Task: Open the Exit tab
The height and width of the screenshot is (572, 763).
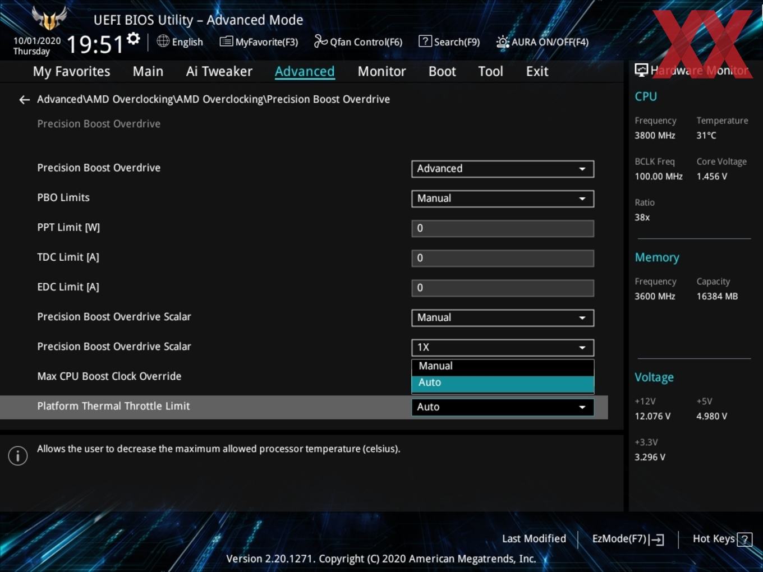Action: (537, 72)
